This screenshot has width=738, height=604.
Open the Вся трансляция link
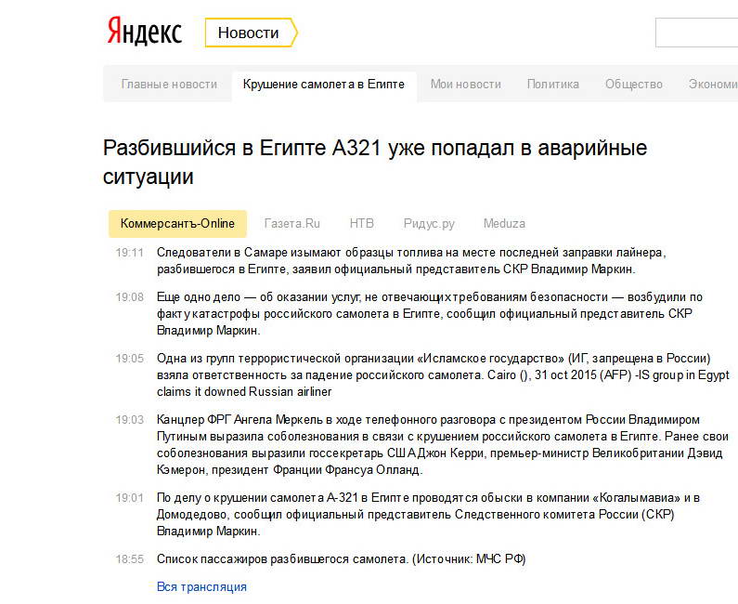click(201, 587)
